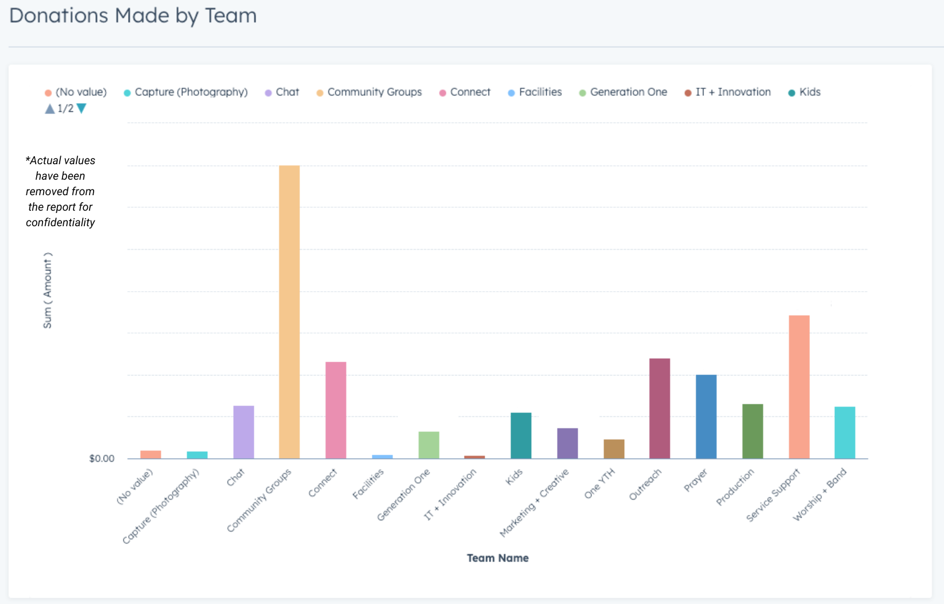Click the 'Outreach' axis label
This screenshot has width=944, height=604.
pos(645,484)
